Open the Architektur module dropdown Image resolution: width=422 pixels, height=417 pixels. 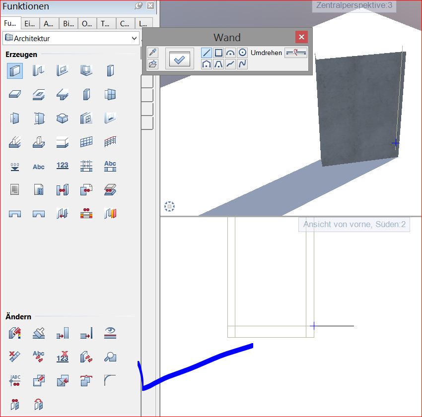pyautogui.click(x=134, y=38)
